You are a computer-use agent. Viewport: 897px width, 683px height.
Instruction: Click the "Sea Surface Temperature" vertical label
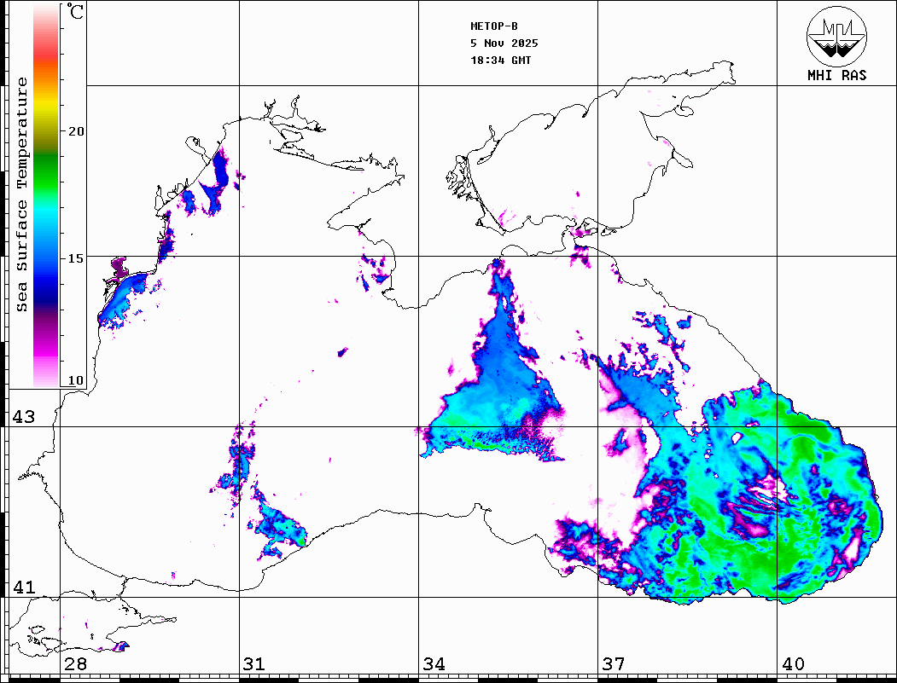(22, 194)
